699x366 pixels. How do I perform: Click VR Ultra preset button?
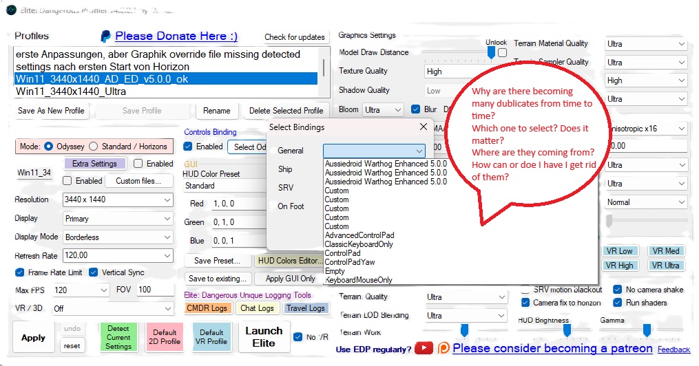pos(665,266)
